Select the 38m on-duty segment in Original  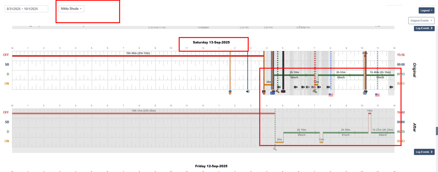[x=269, y=84]
